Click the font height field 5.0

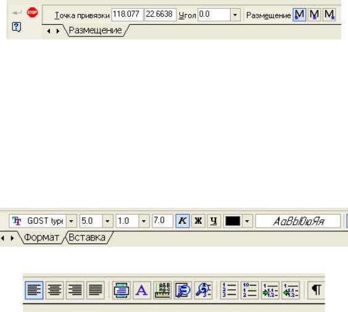[91, 221]
